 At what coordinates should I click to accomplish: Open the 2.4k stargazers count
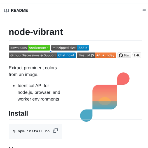coord(137,55)
